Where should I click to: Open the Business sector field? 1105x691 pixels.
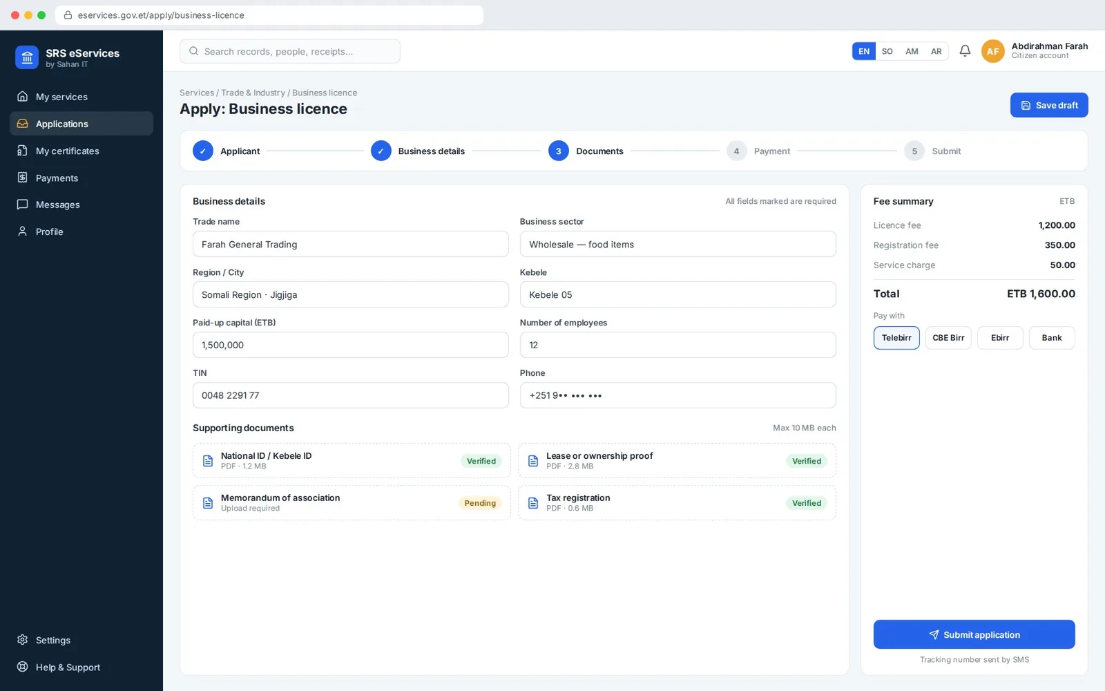point(678,244)
